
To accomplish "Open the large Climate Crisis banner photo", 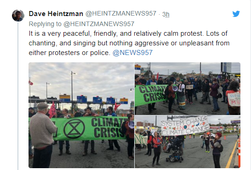I will point(81,115).
